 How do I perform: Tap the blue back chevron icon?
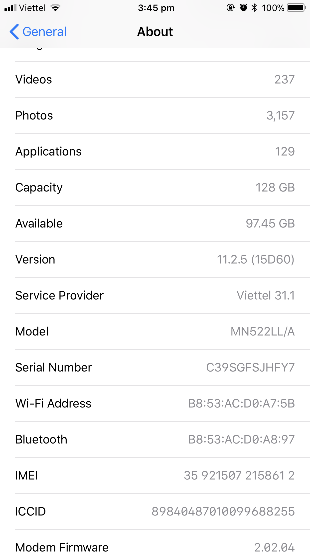point(14,32)
